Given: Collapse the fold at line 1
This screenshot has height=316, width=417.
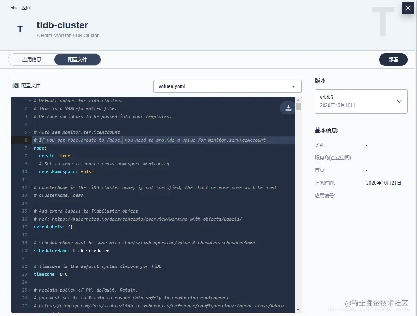Looking at the screenshot, I should pos(30,101).
